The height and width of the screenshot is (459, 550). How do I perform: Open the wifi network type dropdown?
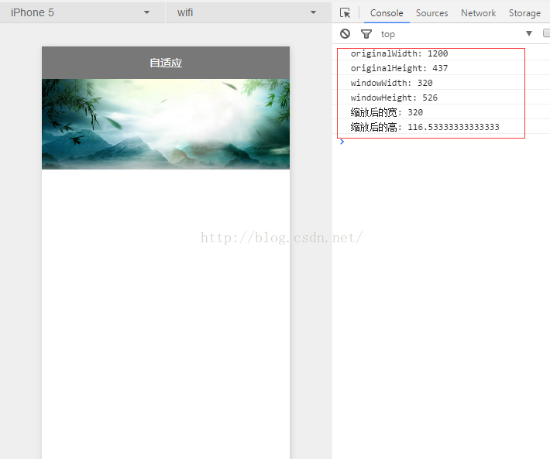[x=249, y=12]
